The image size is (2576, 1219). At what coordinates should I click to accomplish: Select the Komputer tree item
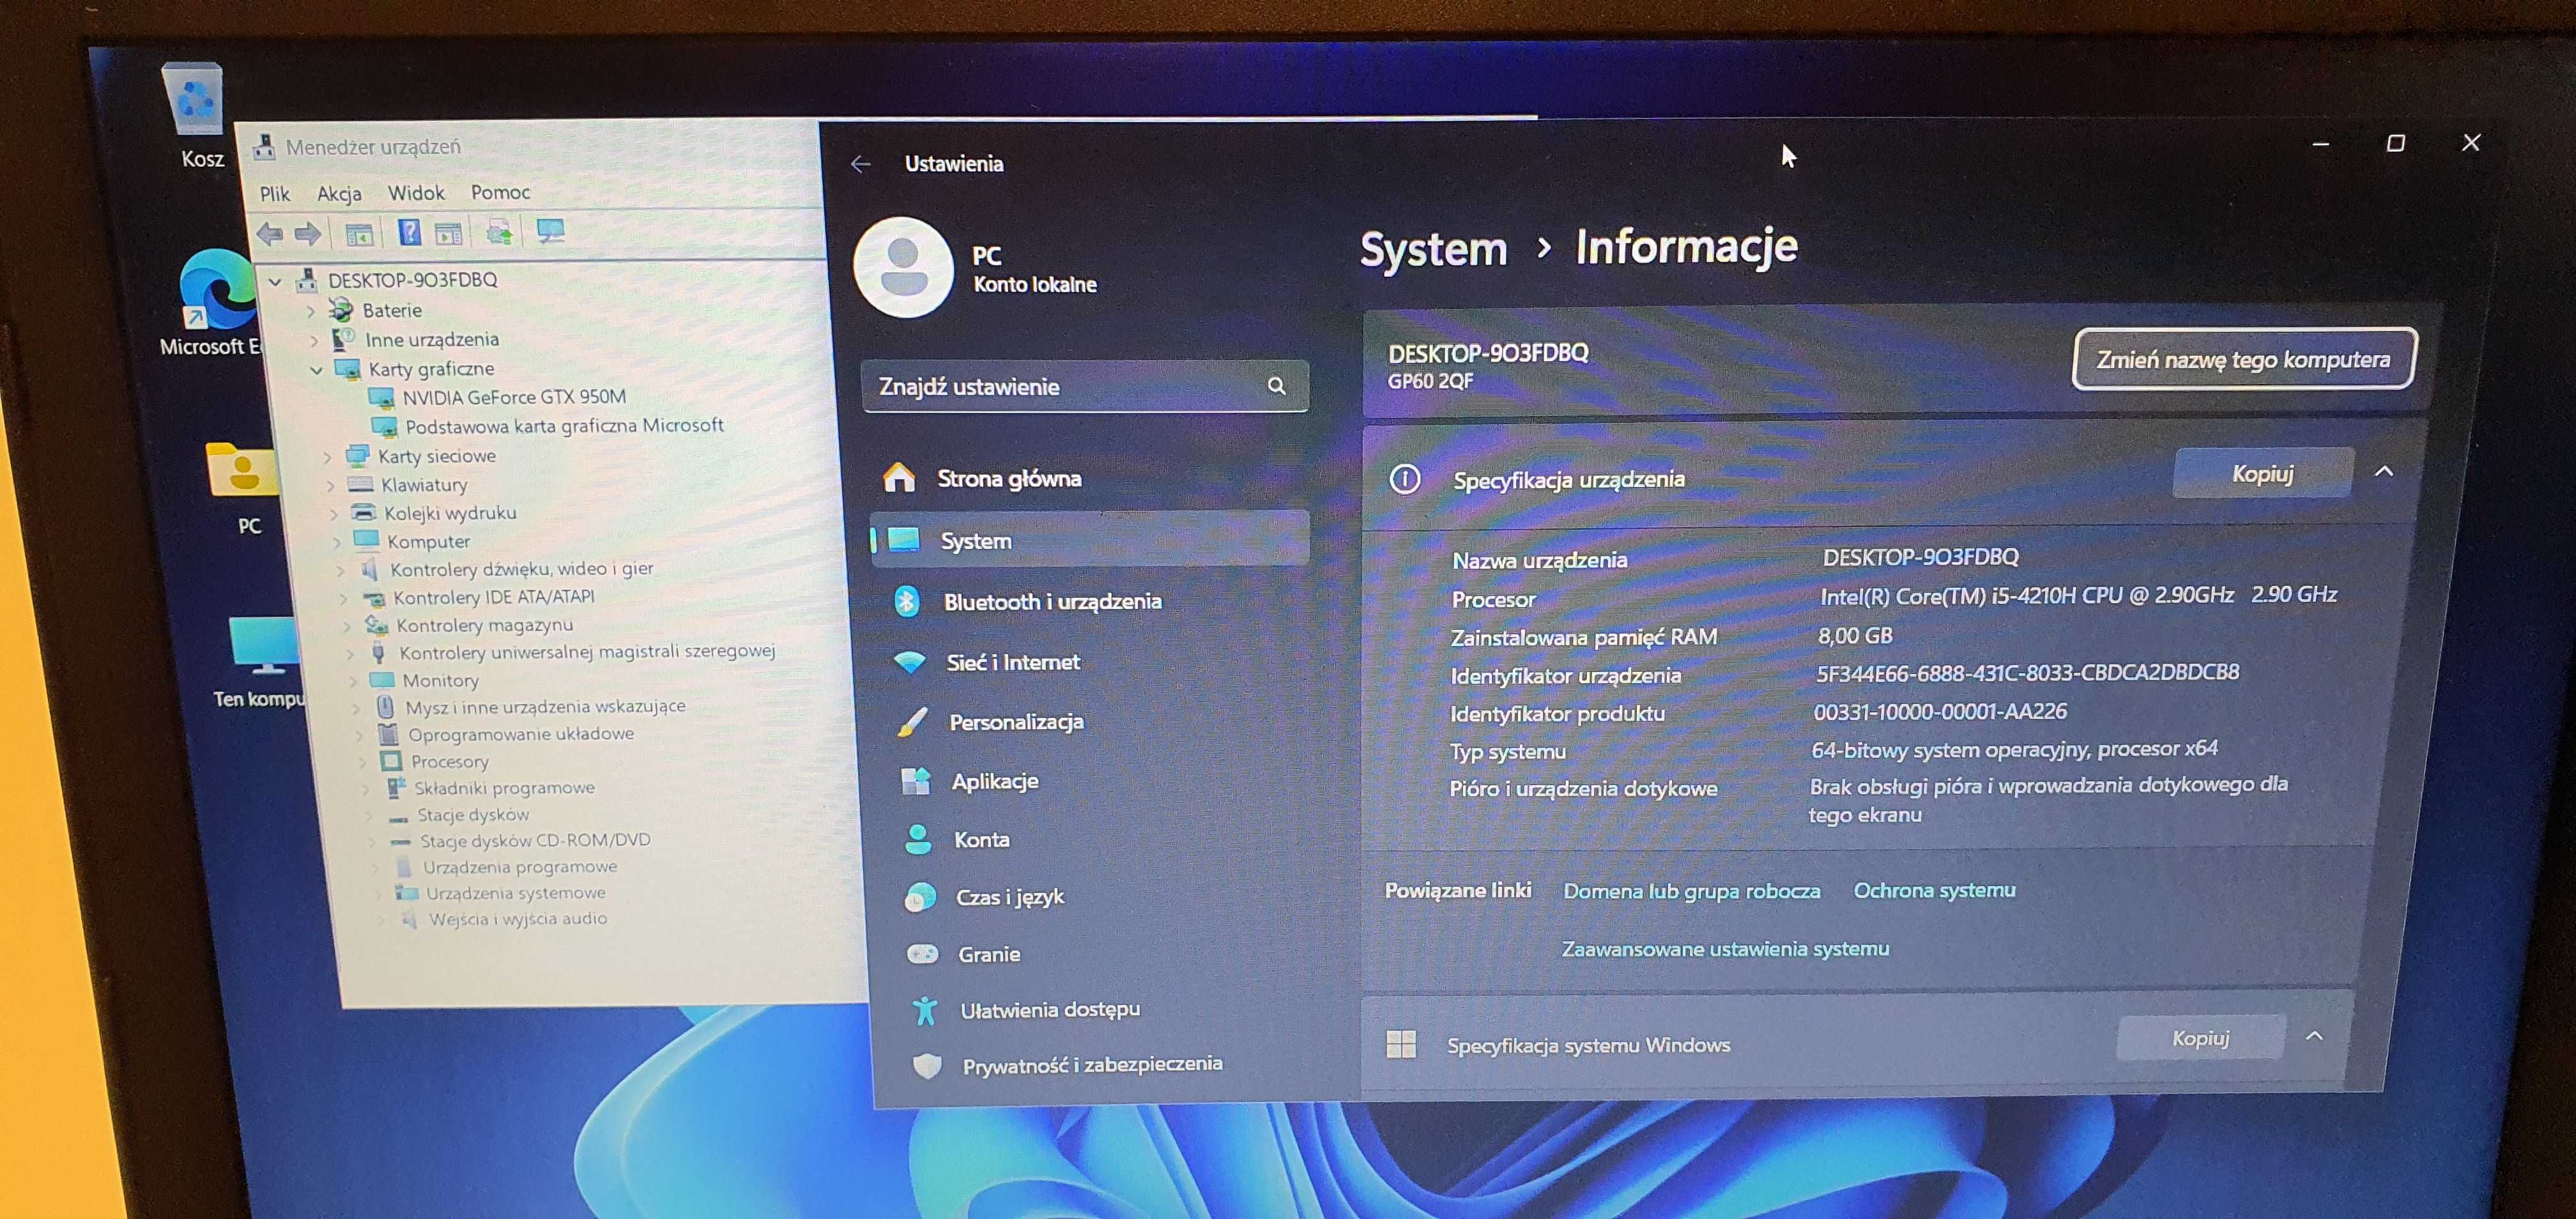click(x=428, y=541)
